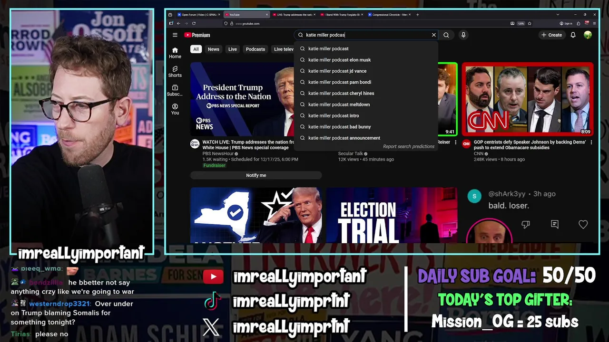Choose suggestion 'katie miller podcast announcement'
609x342 pixels.
coord(365,138)
